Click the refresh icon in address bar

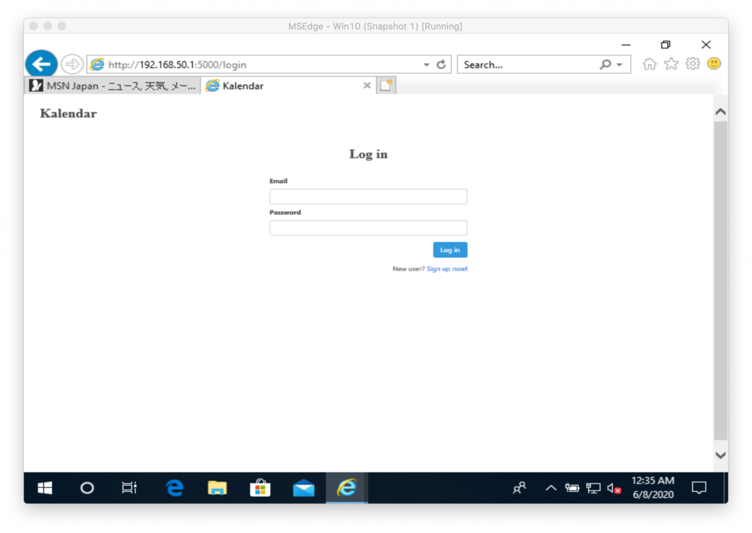pyautogui.click(x=441, y=65)
